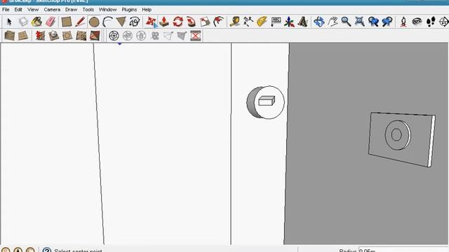Select the Sandbox Smoove tool

pos(40,36)
